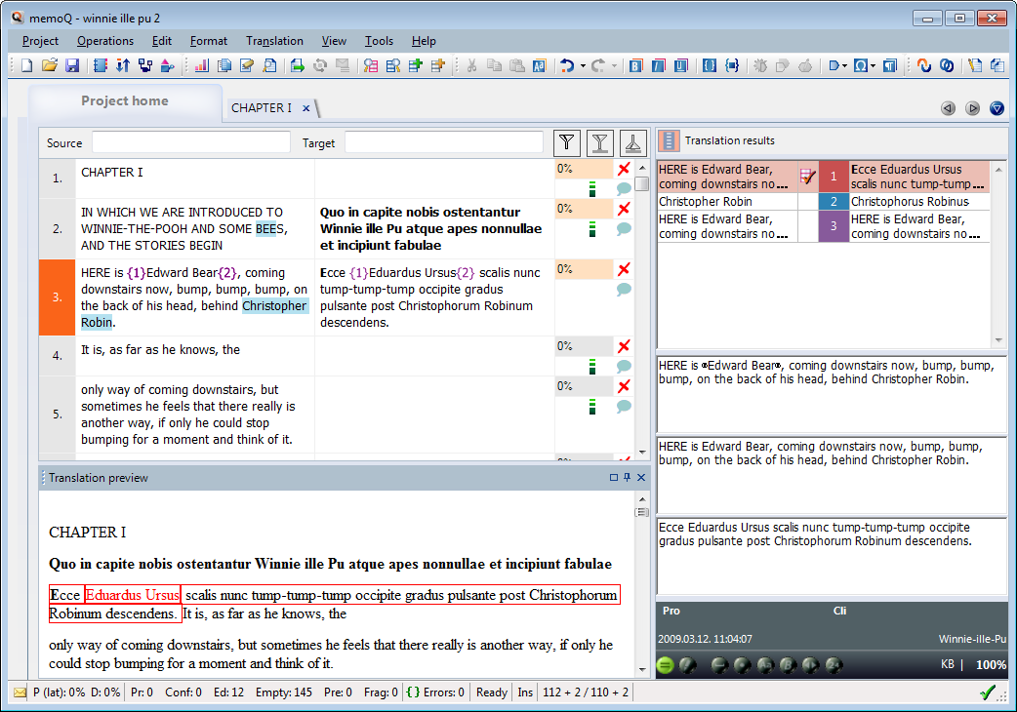Close the Translation preview pane

click(641, 478)
